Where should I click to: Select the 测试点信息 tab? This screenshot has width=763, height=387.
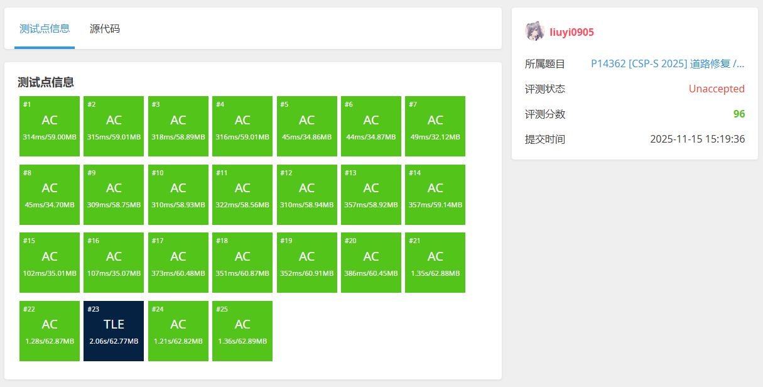[45, 29]
